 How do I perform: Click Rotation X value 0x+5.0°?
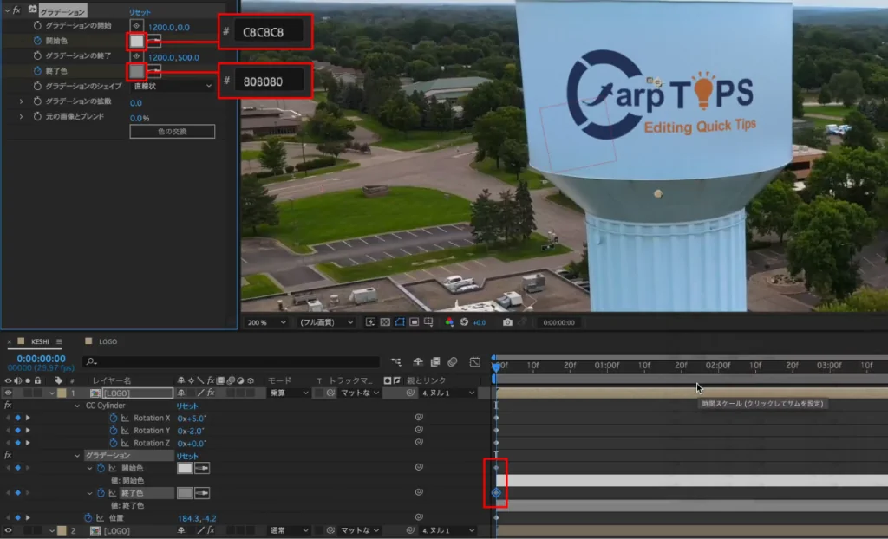192,419
